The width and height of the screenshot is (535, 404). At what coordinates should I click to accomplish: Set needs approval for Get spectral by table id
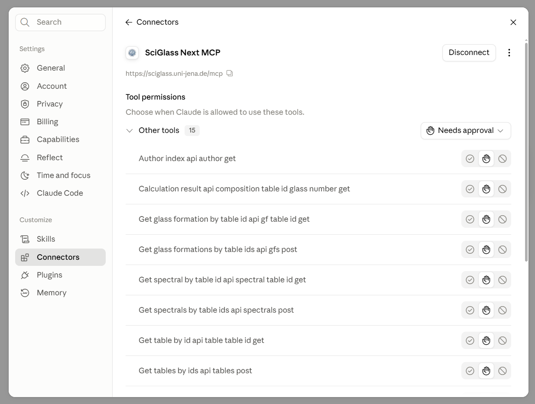pos(486,280)
